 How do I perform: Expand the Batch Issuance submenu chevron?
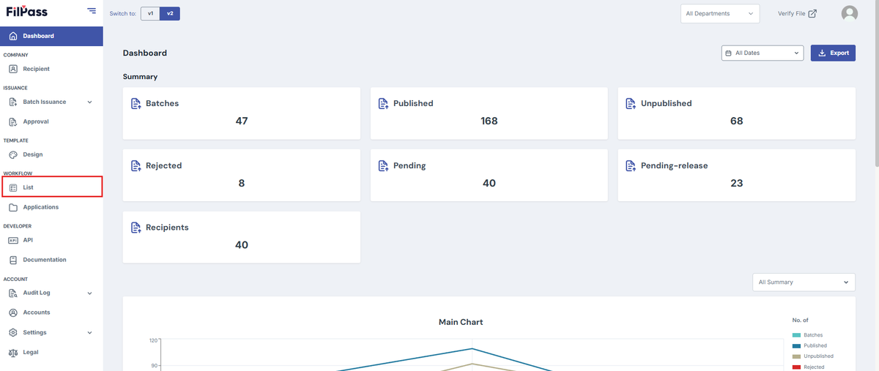[89, 102]
